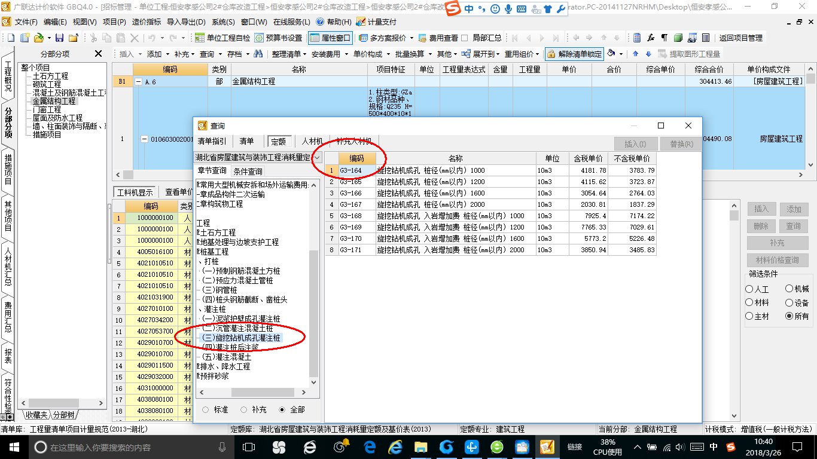Switch to the 人材机 tab in query dialog
This screenshot has width=817, height=459.
312,142
